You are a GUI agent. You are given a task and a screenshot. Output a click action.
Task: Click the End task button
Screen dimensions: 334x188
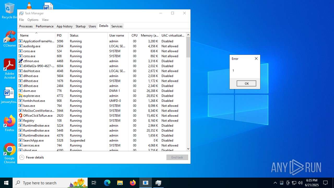coord(177,157)
